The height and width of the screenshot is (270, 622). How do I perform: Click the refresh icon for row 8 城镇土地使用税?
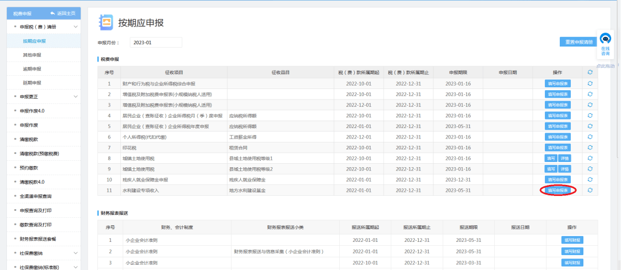590,158
